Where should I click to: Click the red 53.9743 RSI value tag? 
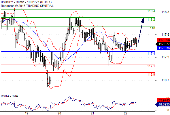pyautogui.click(x=163, y=100)
